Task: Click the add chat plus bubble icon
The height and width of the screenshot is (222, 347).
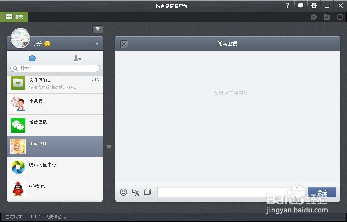Action: [314, 17]
